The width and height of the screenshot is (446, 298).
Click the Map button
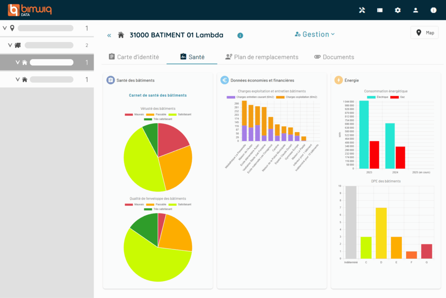click(x=424, y=33)
